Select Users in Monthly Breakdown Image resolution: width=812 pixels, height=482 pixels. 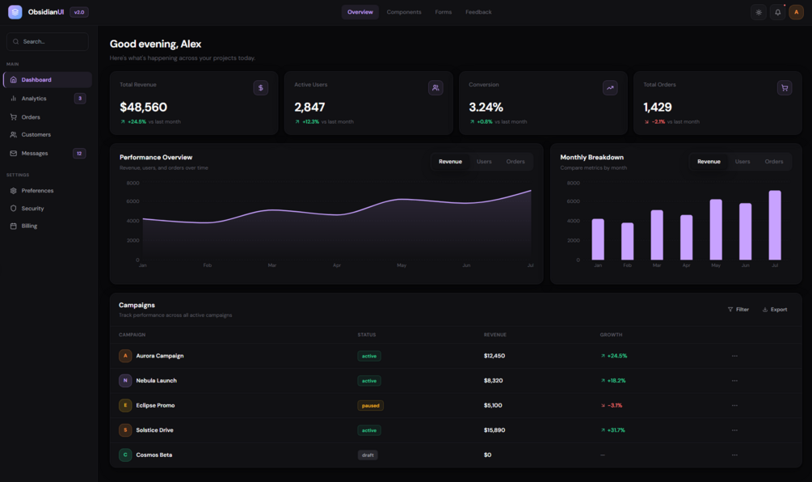tap(743, 162)
